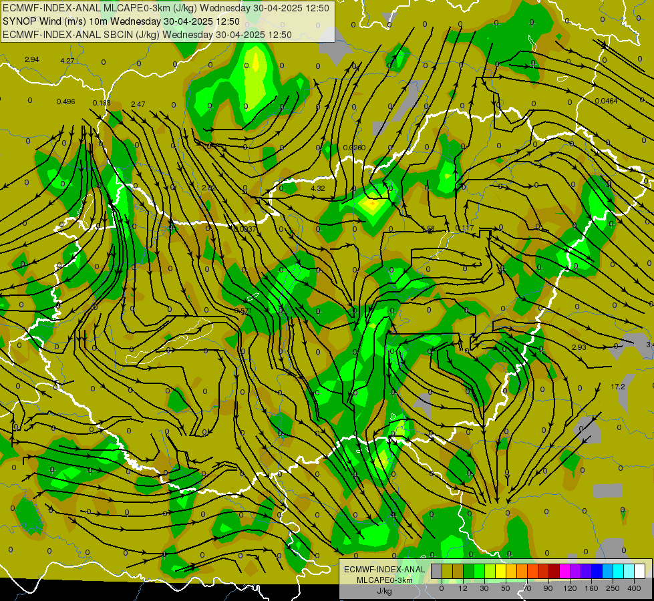Click the map value 4.27

pyautogui.click(x=67, y=61)
